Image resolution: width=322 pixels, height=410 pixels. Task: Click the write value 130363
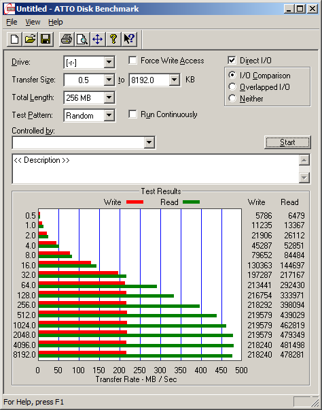(260, 265)
